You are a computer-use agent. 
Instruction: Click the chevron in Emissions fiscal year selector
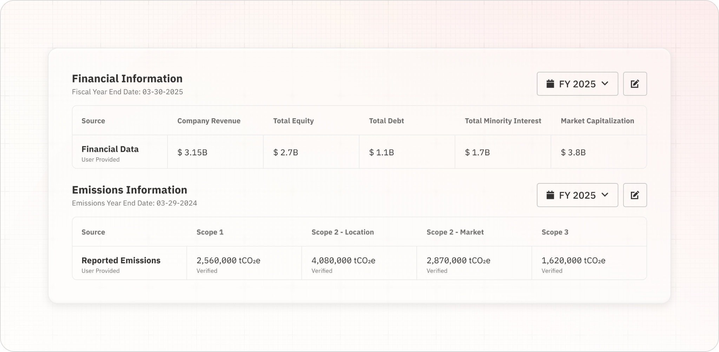(x=605, y=195)
